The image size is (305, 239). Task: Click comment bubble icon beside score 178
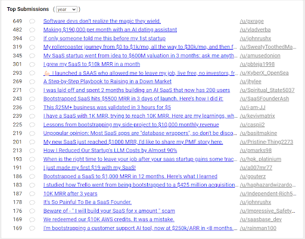pos(32,203)
